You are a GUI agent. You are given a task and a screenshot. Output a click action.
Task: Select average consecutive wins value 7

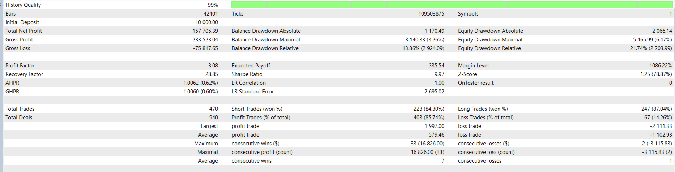[x=443, y=161]
